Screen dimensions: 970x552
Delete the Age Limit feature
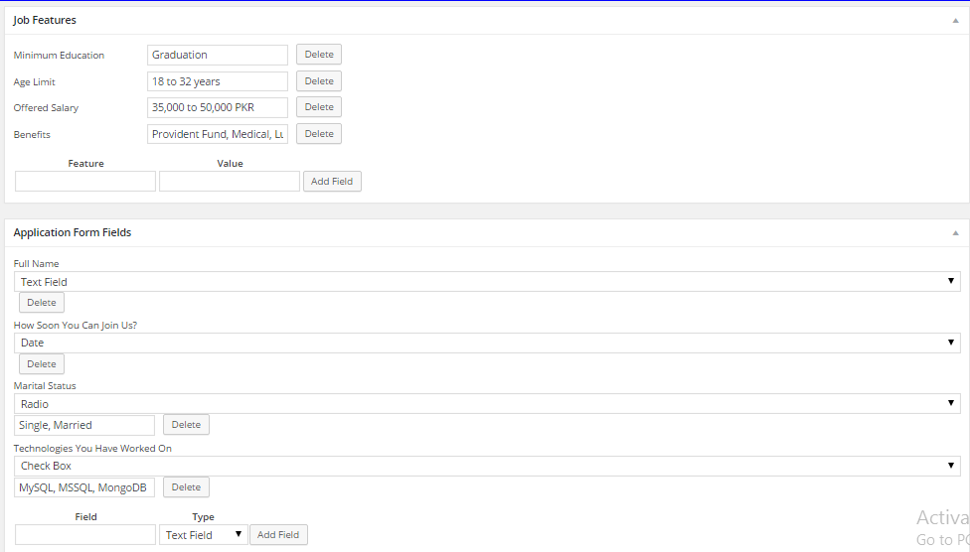[319, 81]
